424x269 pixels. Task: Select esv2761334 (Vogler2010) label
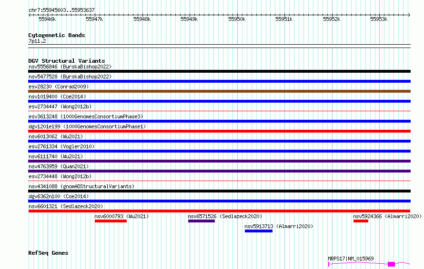[61, 146]
